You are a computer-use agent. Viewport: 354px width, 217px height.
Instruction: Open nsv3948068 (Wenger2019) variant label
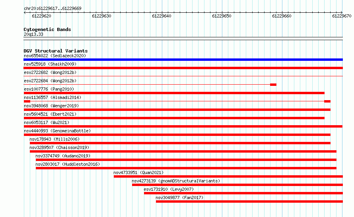click(x=51, y=106)
